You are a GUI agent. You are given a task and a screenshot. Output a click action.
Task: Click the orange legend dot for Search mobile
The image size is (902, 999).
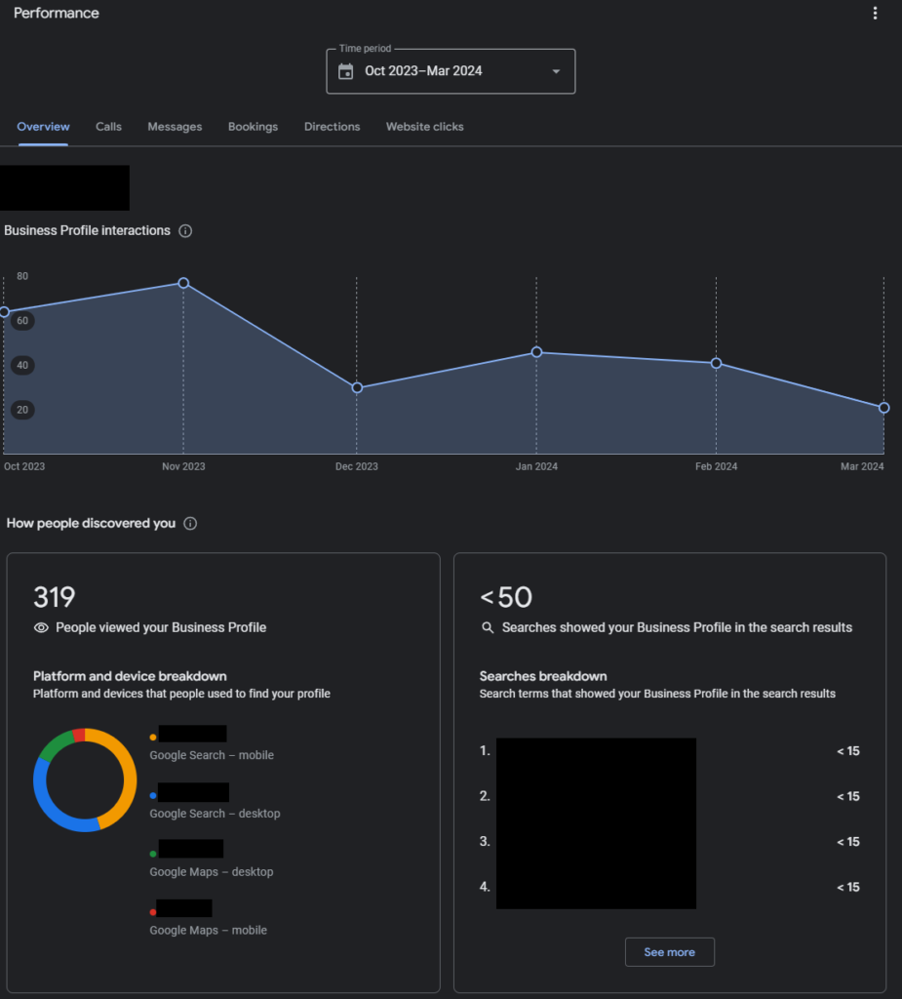pyautogui.click(x=153, y=738)
